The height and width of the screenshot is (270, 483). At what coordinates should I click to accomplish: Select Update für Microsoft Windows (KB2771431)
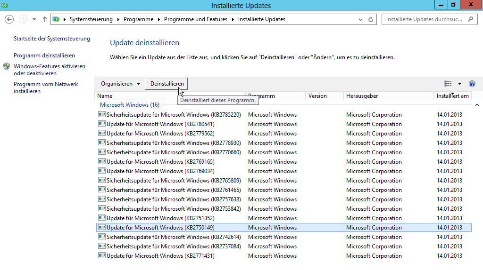[x=160, y=256]
